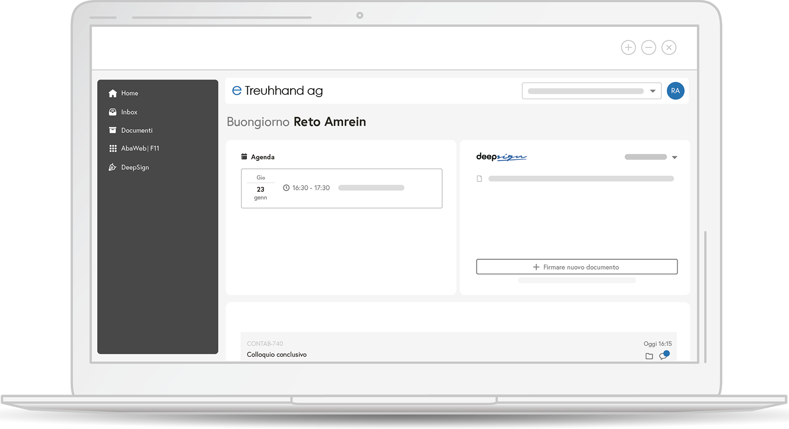
Task: Click the Agenda heading
Action: [x=263, y=157]
